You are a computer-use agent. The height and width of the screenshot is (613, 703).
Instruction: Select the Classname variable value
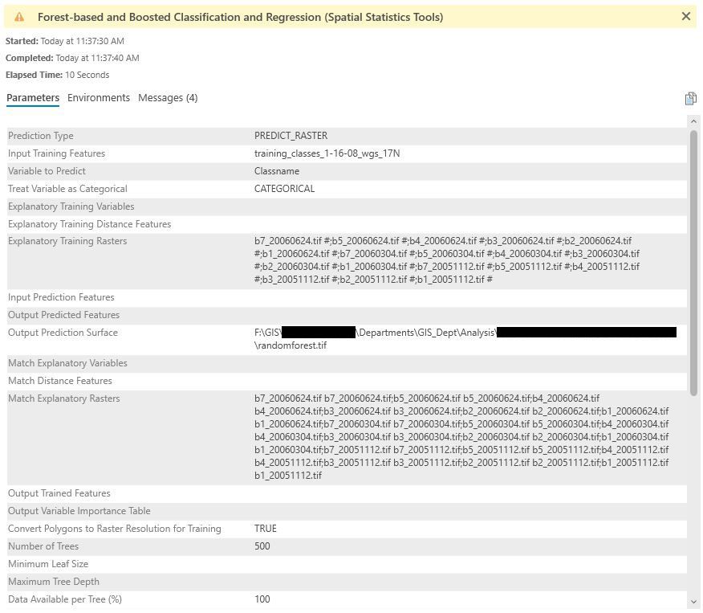277,171
